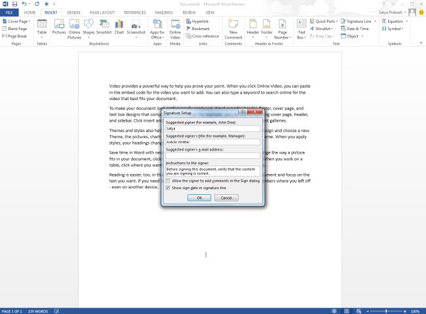Click the zoom slider handle
The image size is (426, 314).
click(386, 311)
